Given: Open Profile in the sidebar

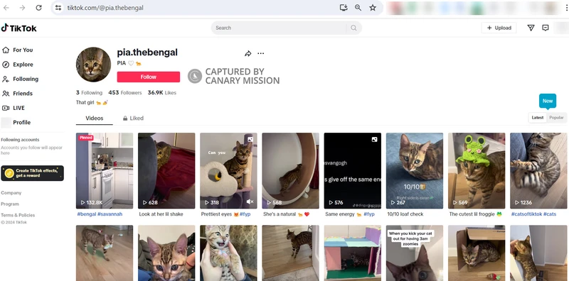Looking at the screenshot, I should click(x=16, y=122).
